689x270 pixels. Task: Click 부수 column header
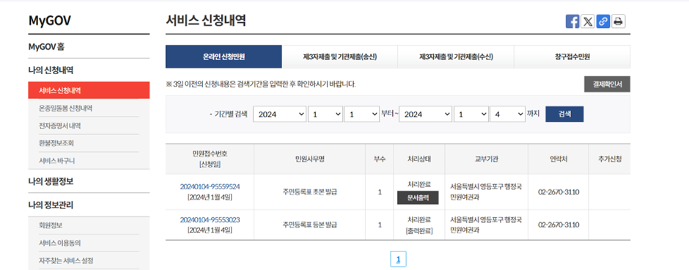pos(380,159)
